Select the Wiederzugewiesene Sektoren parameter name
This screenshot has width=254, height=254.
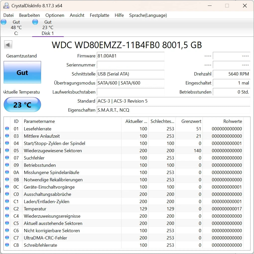coord(53,151)
